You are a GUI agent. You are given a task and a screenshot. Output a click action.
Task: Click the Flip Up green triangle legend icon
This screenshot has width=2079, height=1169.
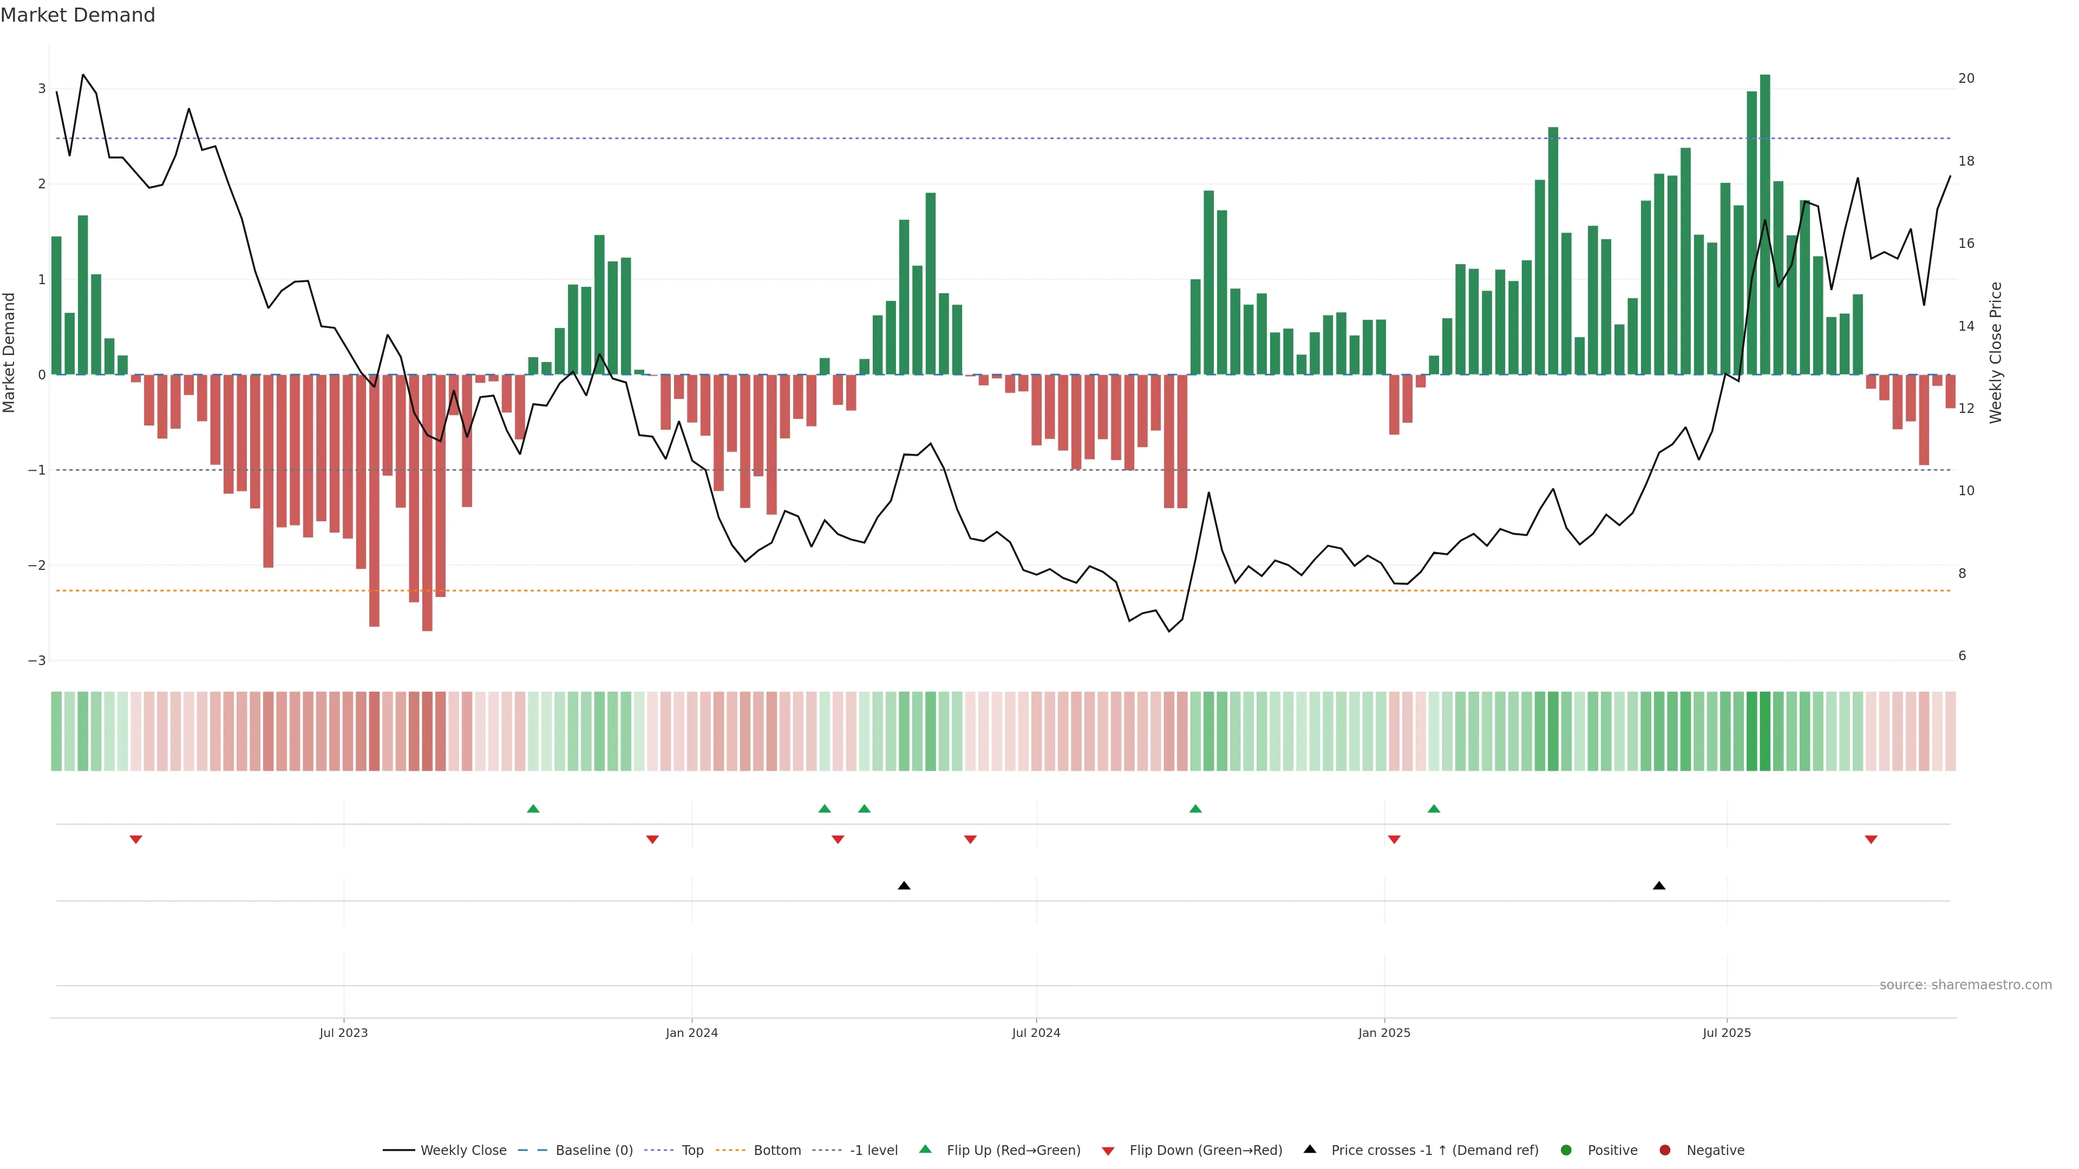click(926, 1150)
